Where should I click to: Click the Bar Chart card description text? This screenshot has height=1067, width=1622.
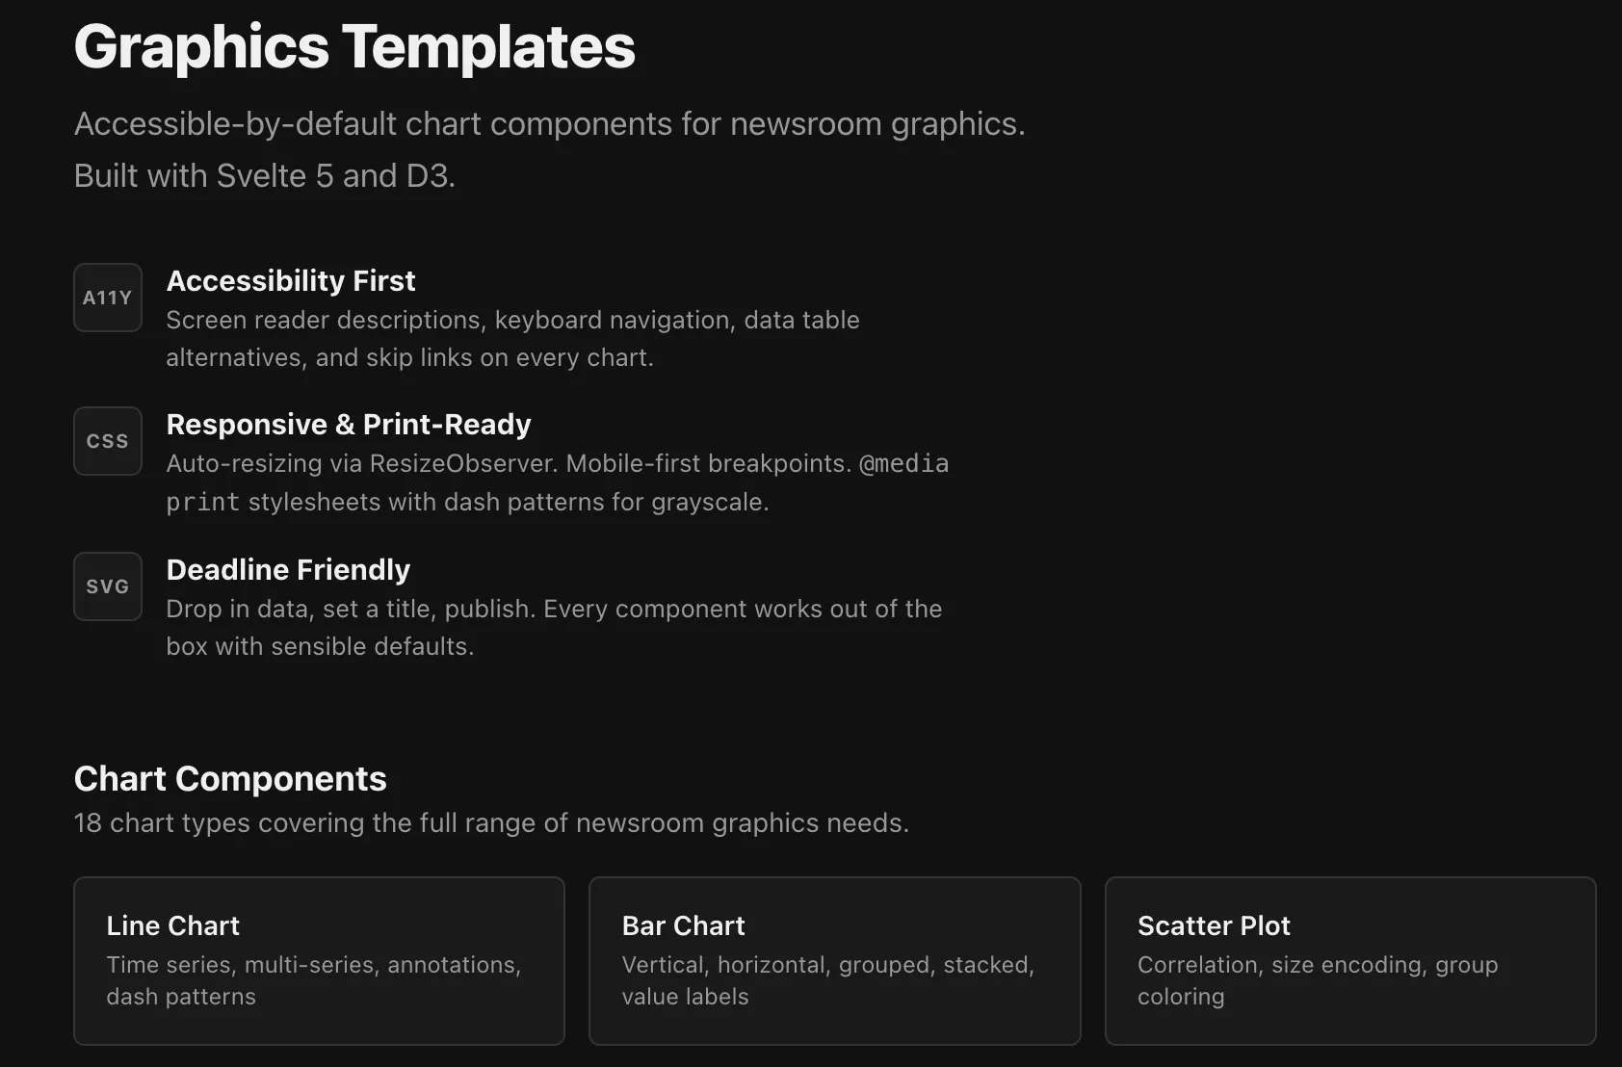coord(828,980)
